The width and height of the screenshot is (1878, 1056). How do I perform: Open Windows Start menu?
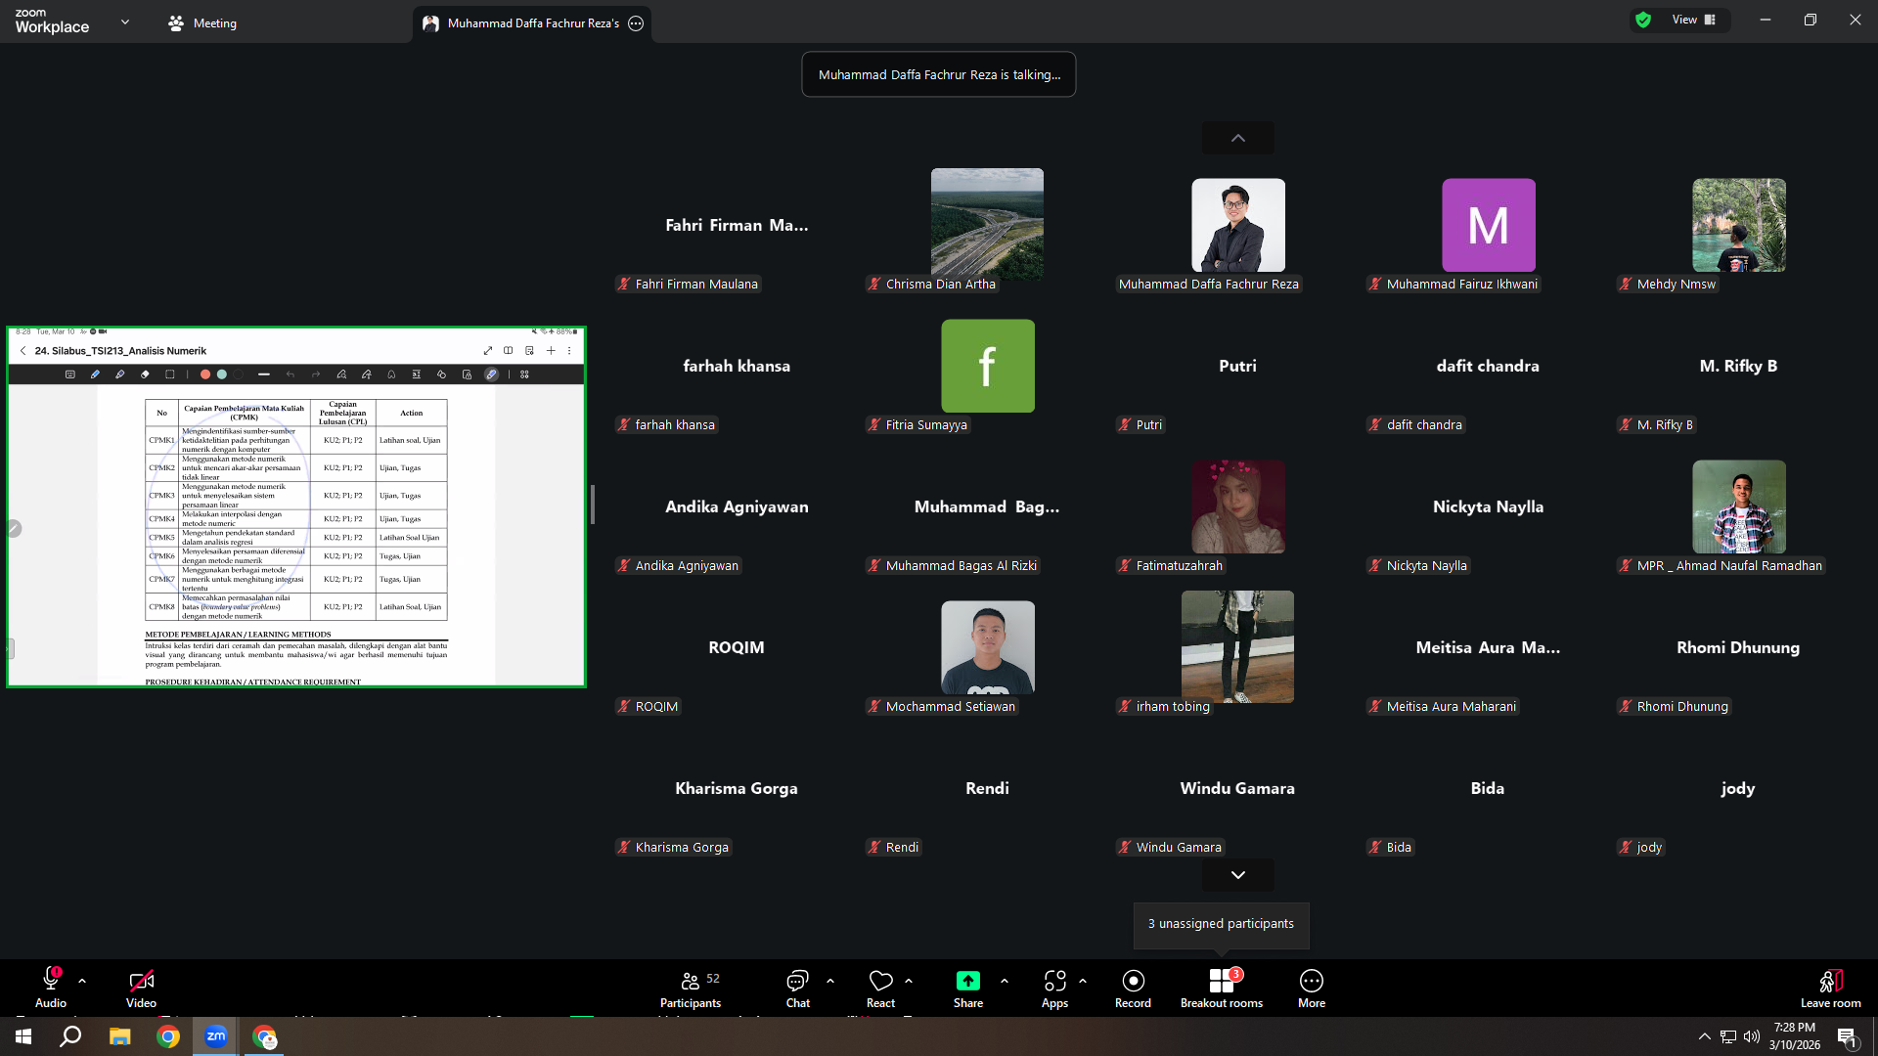23,1036
